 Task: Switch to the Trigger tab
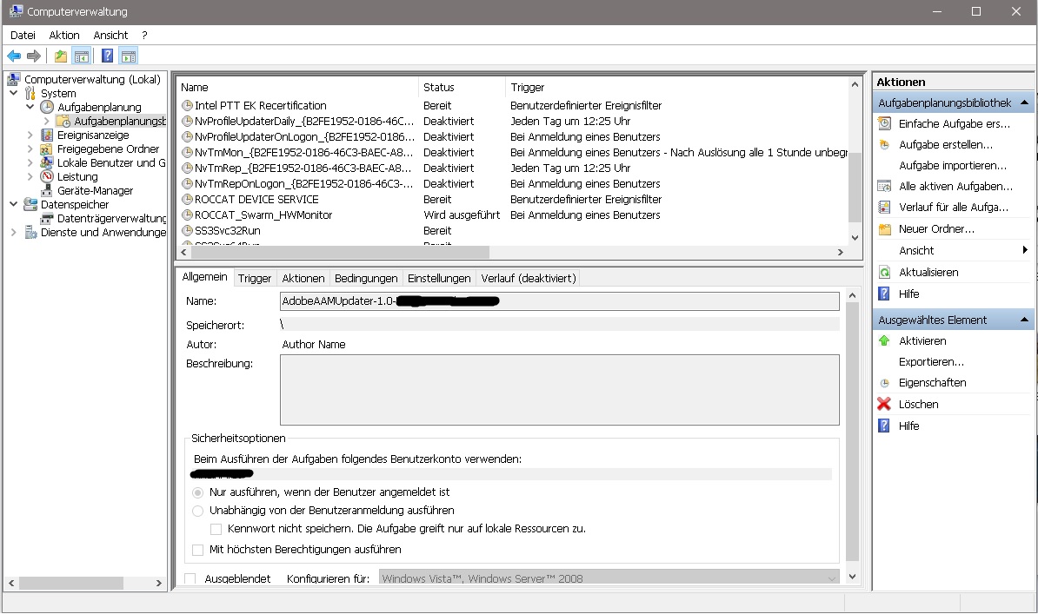click(x=255, y=279)
